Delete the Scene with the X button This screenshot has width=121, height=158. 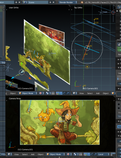[x=54, y=2]
